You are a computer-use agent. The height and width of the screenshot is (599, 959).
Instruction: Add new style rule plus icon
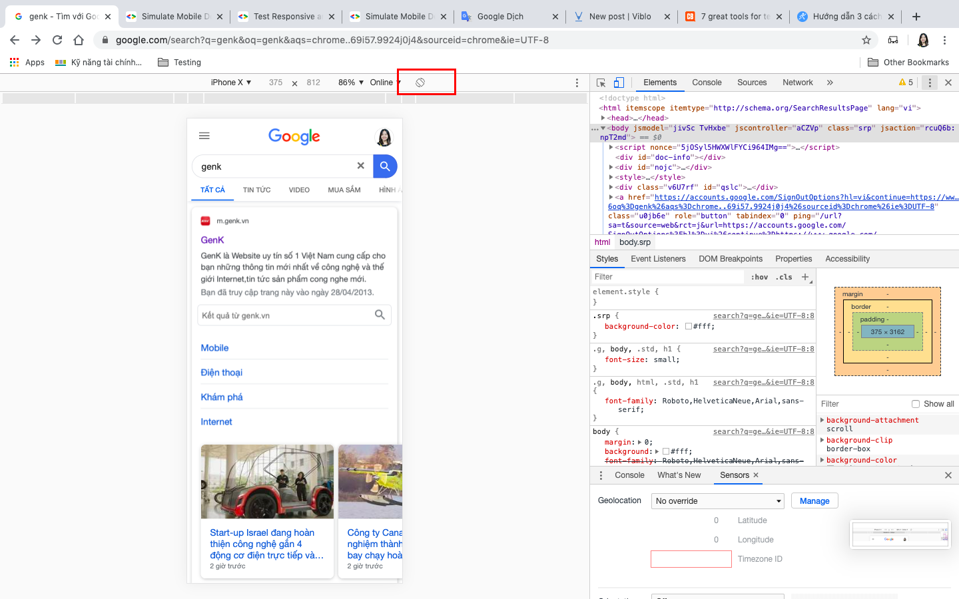click(x=805, y=277)
